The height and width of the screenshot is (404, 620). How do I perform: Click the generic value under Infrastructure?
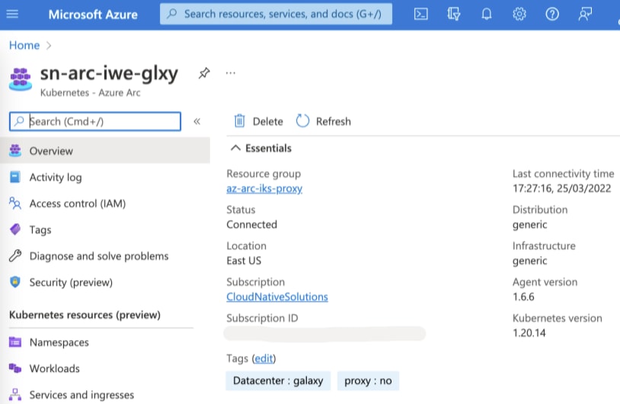coord(529,261)
